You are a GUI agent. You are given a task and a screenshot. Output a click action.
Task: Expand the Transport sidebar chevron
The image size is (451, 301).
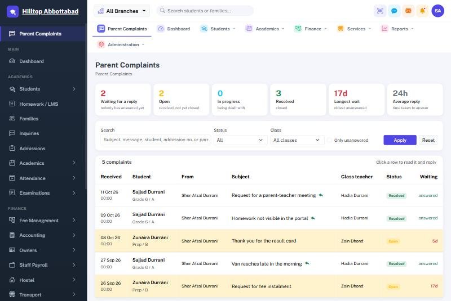pyautogui.click(x=74, y=294)
